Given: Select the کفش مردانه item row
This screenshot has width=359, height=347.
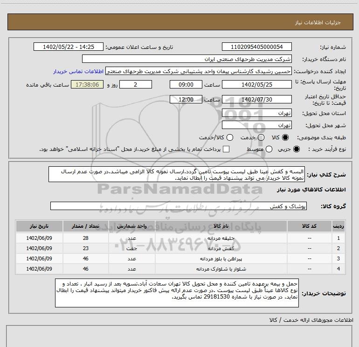Looking at the screenshot, I should click(180, 248).
